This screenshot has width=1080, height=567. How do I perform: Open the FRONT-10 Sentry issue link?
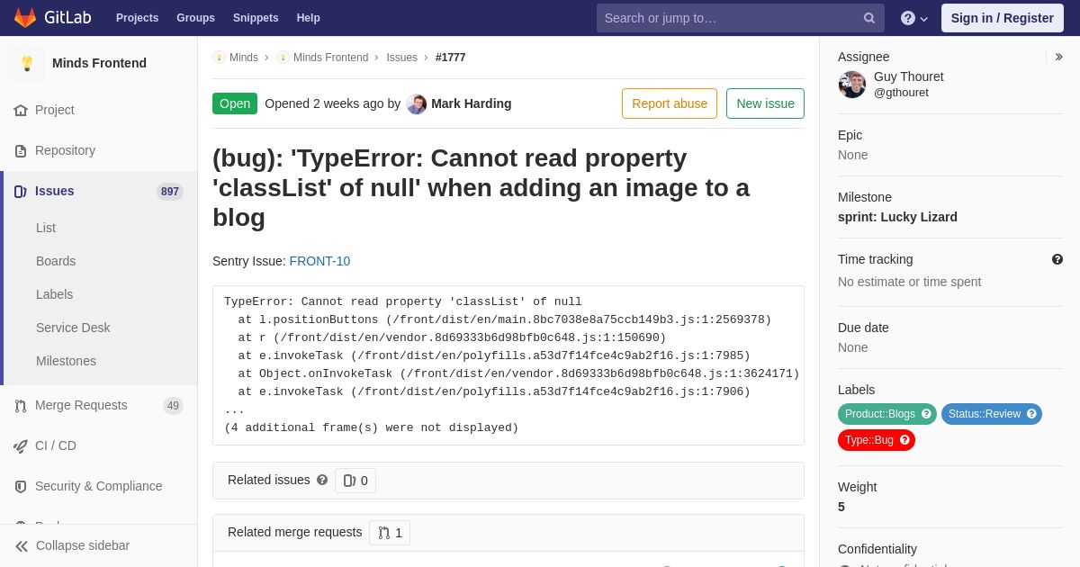(x=319, y=261)
